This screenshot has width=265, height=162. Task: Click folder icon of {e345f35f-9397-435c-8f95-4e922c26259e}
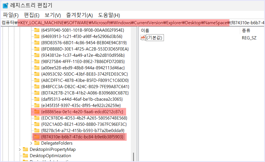(x=37, y=105)
